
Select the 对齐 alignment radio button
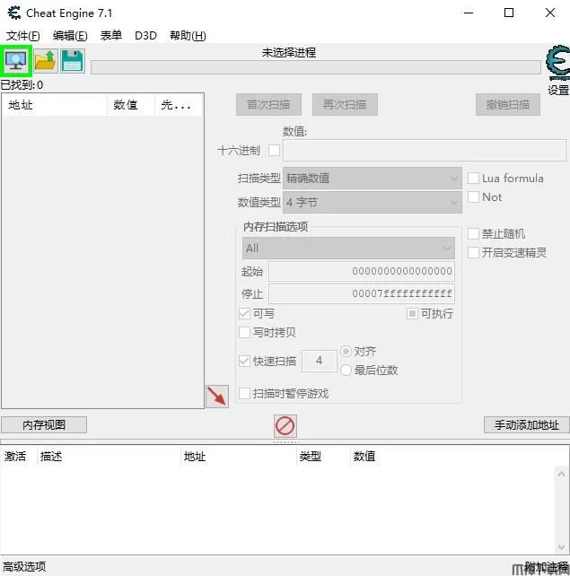[346, 351]
